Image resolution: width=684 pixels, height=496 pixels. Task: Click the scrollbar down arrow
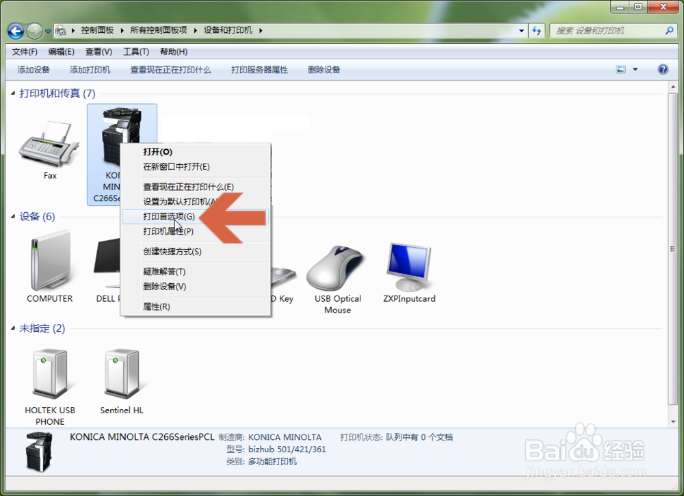(x=672, y=421)
